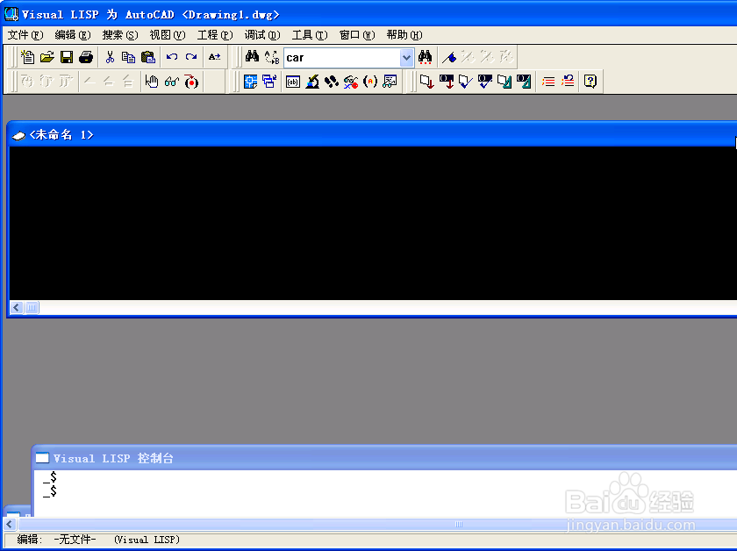Screen dimensions: 737x551
Task: Click the Format Selection icon
Action: click(x=504, y=82)
